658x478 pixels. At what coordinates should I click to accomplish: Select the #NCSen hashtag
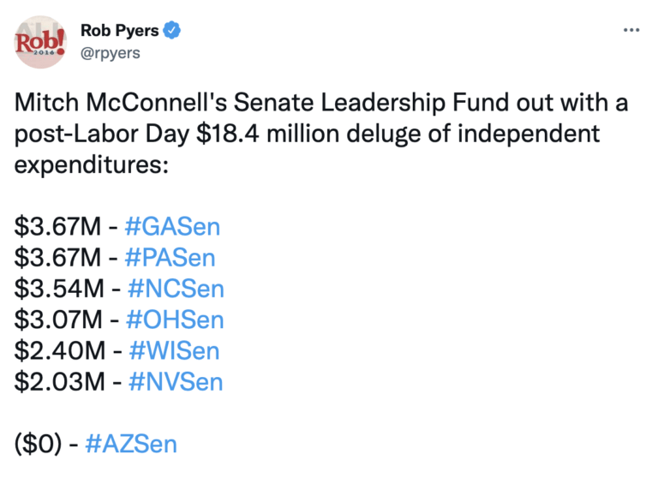[x=175, y=289]
